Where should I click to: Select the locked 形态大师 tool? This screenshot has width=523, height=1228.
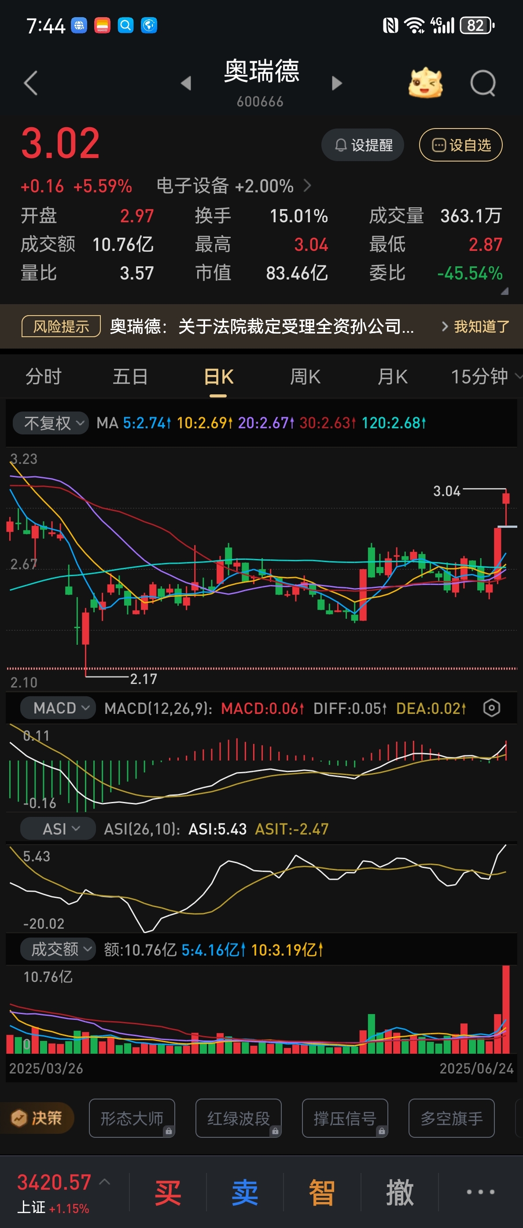pyautogui.click(x=132, y=1118)
